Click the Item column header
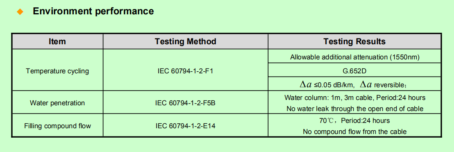 coord(57,41)
